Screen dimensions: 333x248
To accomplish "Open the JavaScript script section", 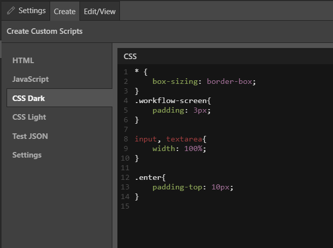I will pos(30,79).
